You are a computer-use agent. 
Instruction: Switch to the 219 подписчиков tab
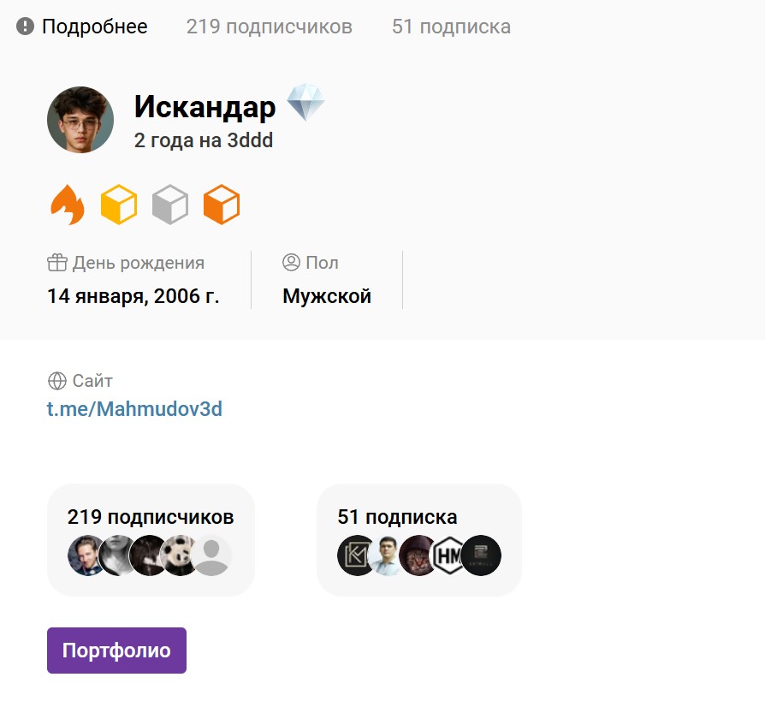269,27
